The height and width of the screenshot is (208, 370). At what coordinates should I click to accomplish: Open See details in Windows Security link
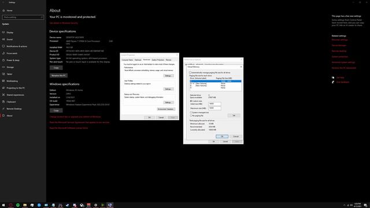tap(64, 23)
